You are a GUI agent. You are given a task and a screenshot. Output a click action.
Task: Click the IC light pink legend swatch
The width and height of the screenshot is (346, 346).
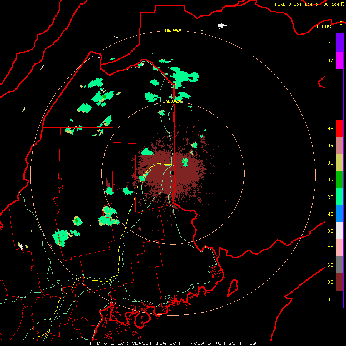[x=339, y=248]
